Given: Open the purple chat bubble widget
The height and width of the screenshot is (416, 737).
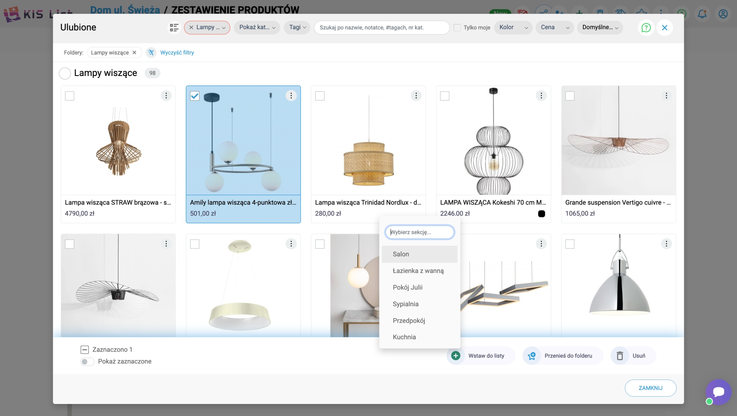Looking at the screenshot, I should [x=718, y=392].
